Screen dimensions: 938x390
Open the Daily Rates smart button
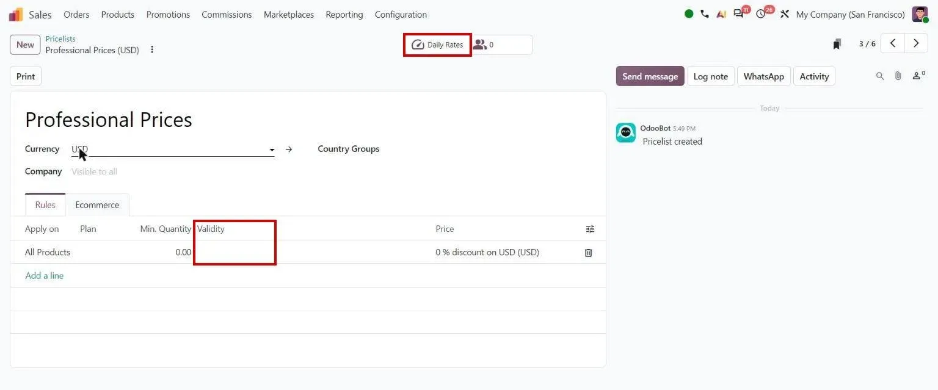click(437, 45)
